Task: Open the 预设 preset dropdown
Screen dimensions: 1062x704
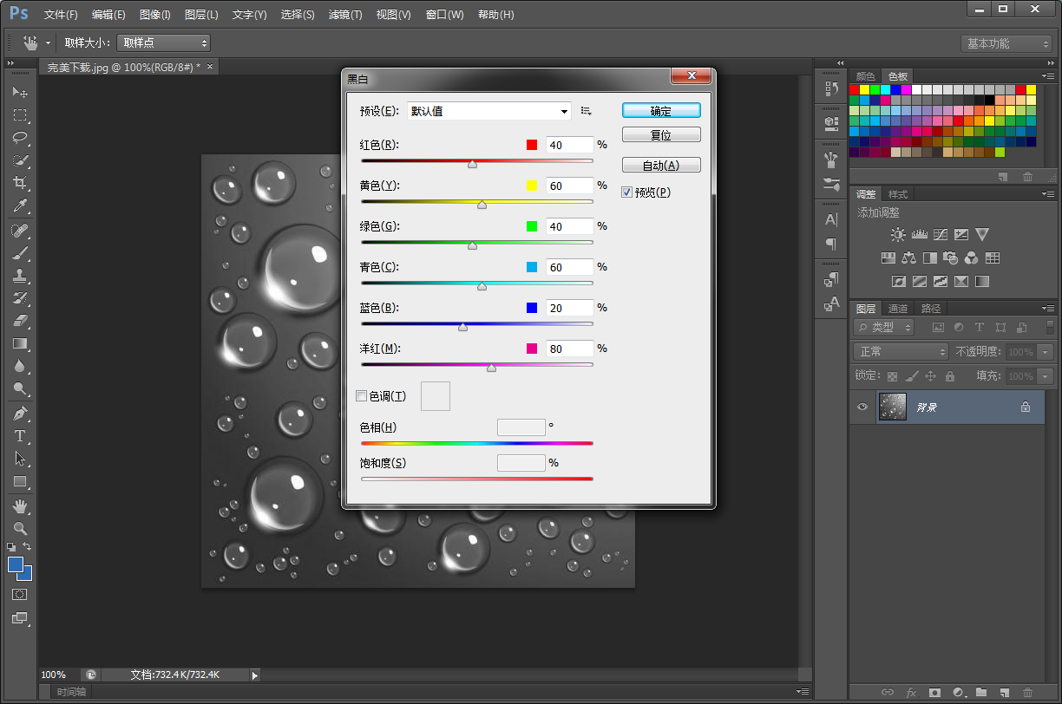Action: click(x=490, y=111)
